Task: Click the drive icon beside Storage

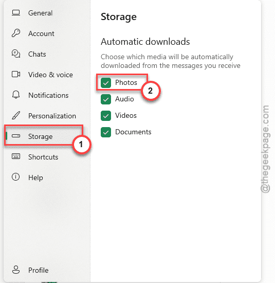Action: tap(16, 136)
